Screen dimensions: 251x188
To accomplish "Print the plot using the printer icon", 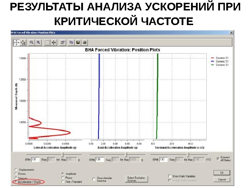I will coord(85,42).
